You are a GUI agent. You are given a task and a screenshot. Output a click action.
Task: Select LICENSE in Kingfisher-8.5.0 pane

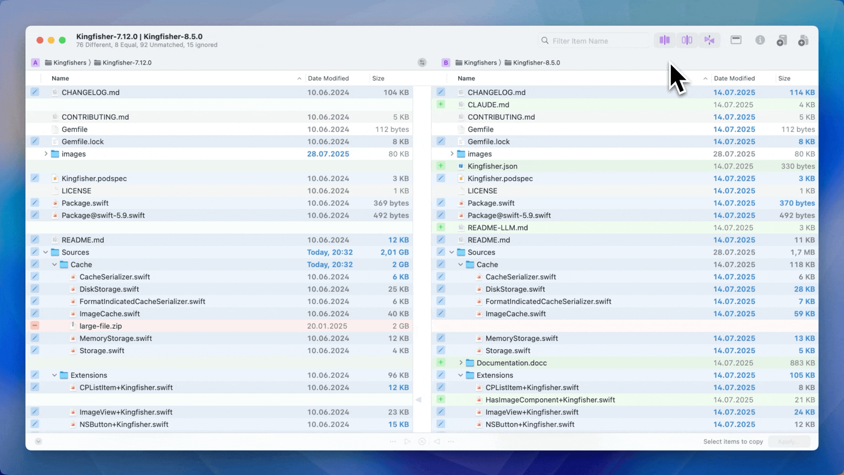coord(625,191)
